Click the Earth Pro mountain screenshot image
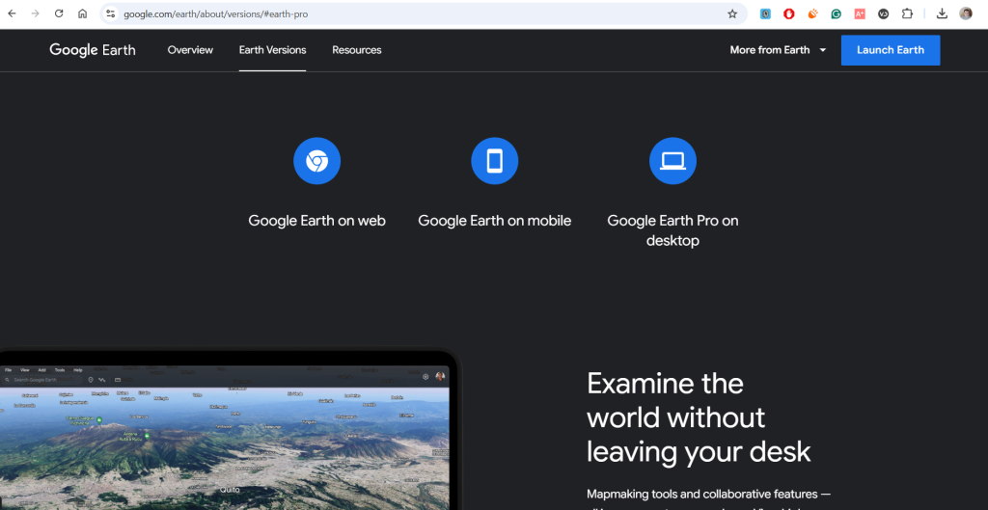This screenshot has width=988, height=510. pyautogui.click(x=224, y=439)
